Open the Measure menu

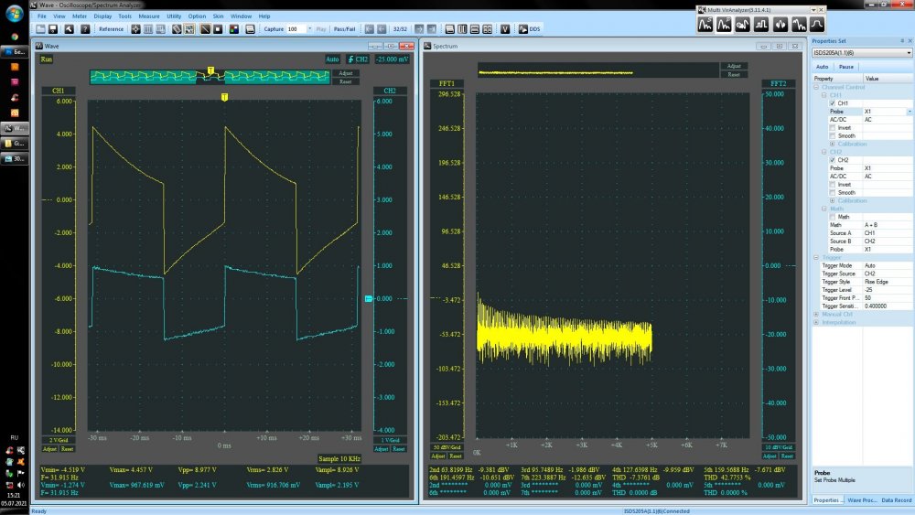click(x=149, y=16)
